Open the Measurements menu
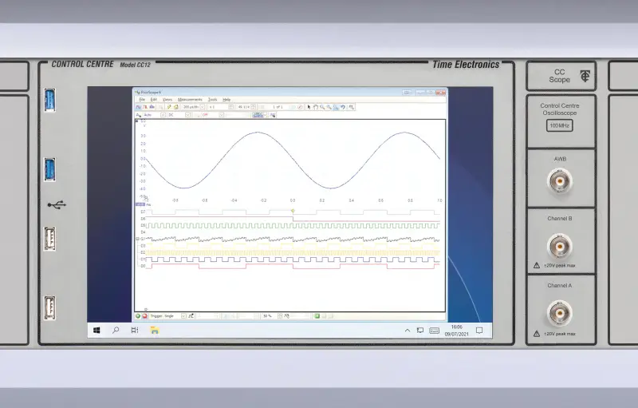 pos(190,99)
